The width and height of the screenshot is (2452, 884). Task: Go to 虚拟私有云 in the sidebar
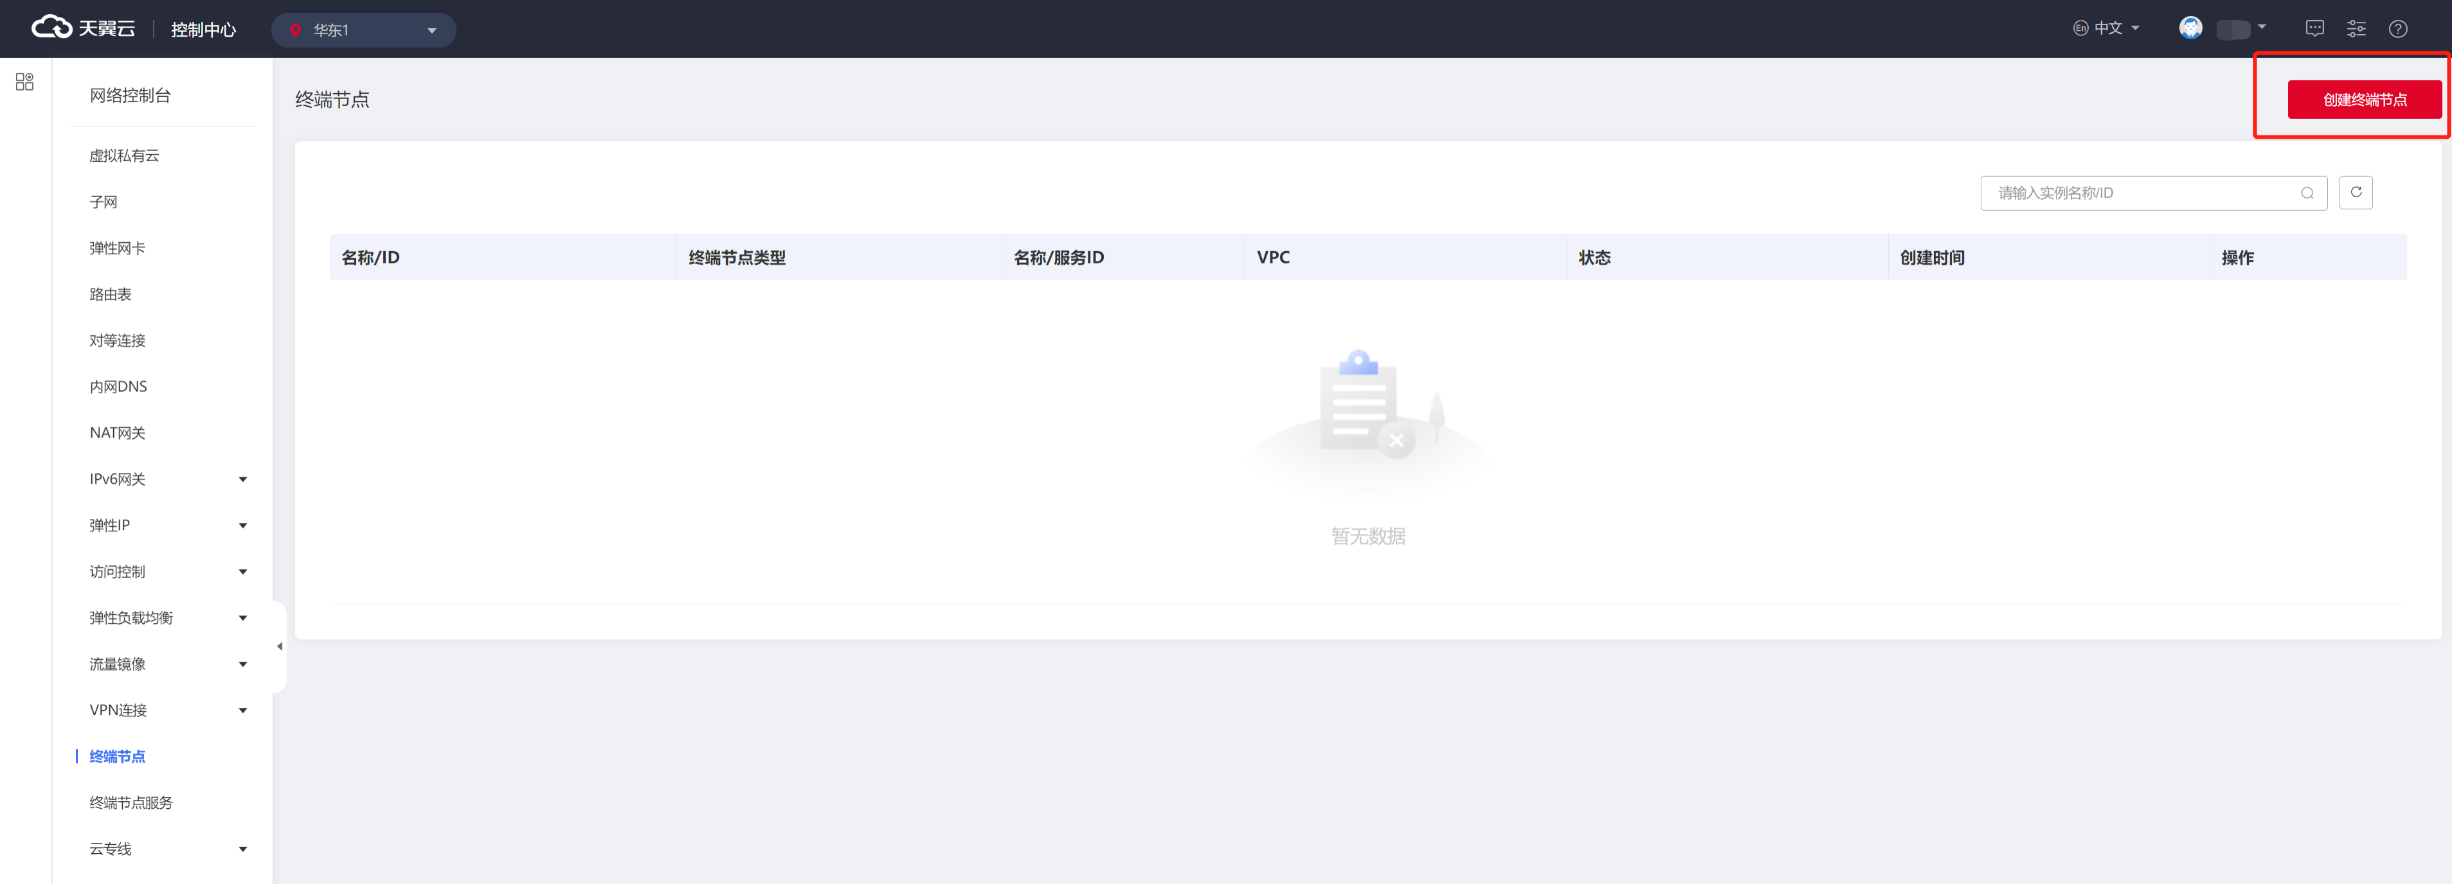tap(123, 155)
